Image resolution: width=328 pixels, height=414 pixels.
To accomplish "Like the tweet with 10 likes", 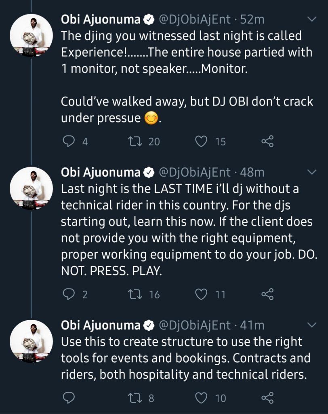I will (x=201, y=398).
